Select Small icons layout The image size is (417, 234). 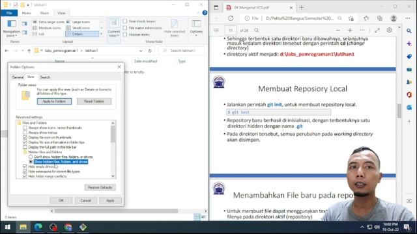pos(78,28)
